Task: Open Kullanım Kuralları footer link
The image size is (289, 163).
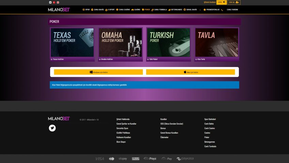Action: (x=124, y=137)
